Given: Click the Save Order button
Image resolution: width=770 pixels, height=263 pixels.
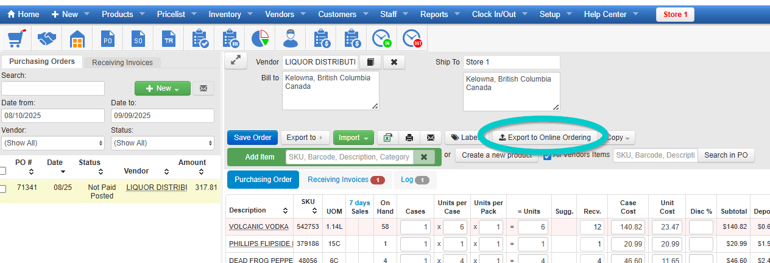Looking at the screenshot, I should pos(253,138).
